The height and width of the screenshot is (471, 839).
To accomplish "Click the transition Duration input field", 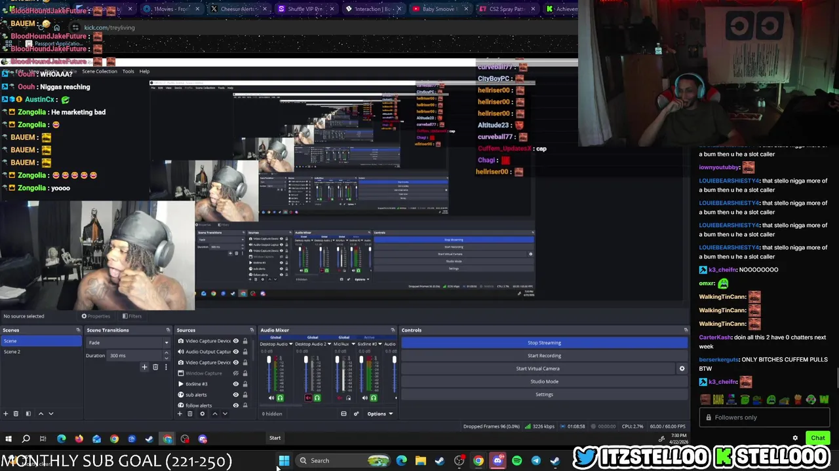I will (134, 356).
